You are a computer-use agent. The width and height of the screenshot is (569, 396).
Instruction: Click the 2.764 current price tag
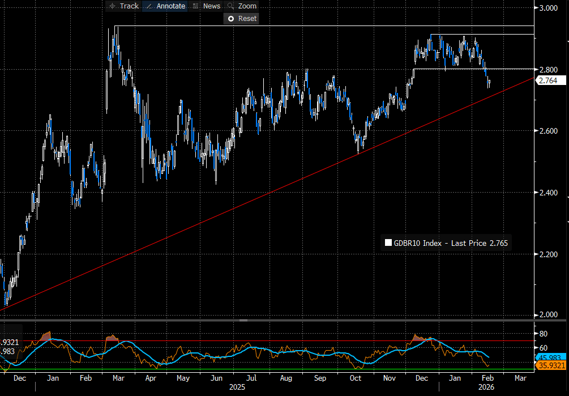(x=548, y=81)
